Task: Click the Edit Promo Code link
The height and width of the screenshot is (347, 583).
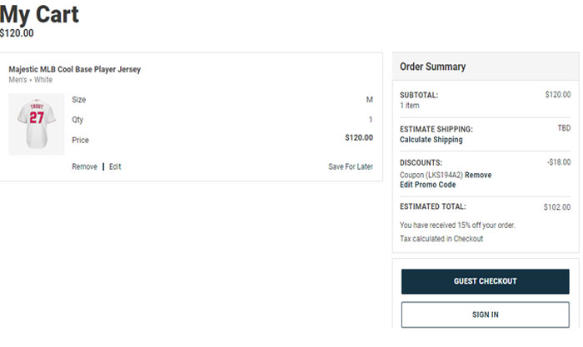Action: click(x=427, y=185)
